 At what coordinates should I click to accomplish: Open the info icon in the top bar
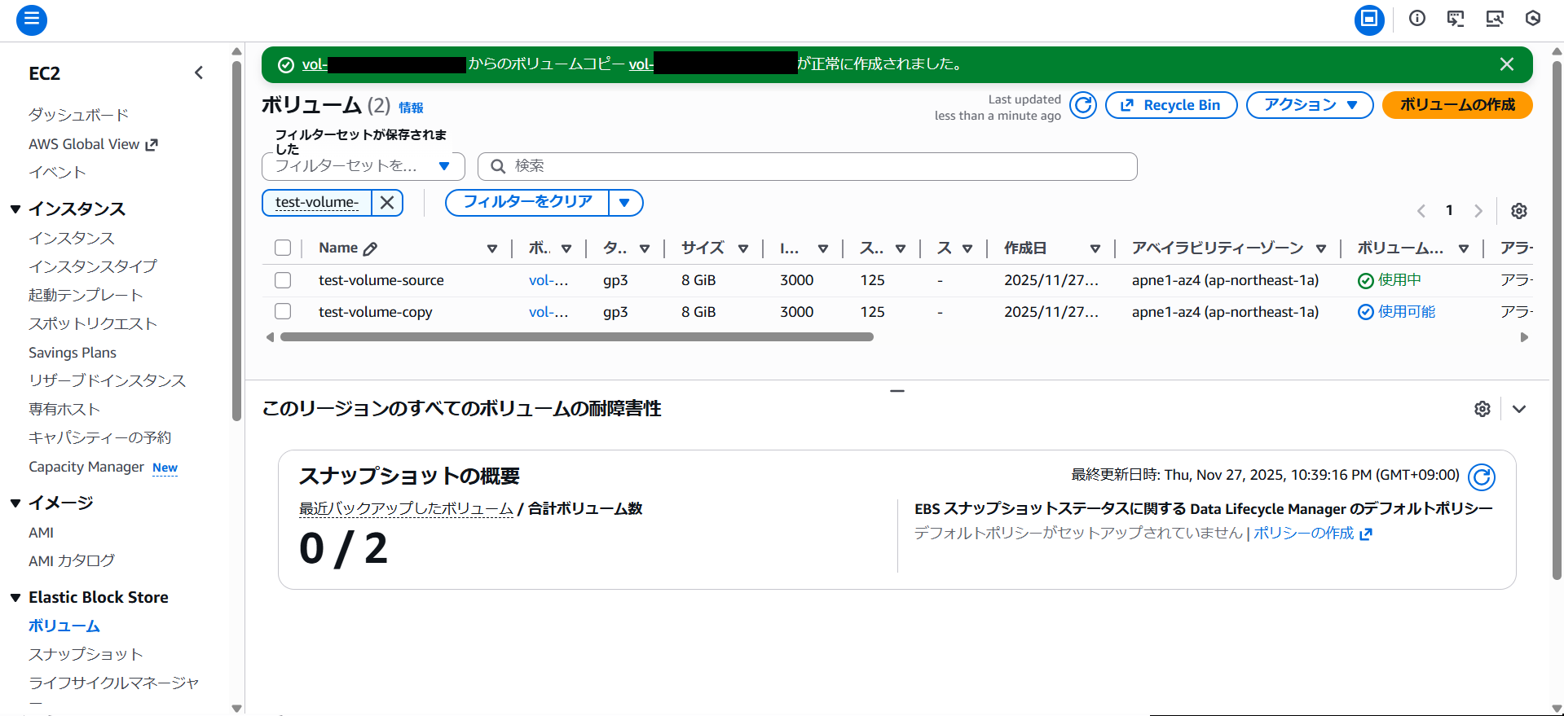click(x=1416, y=19)
